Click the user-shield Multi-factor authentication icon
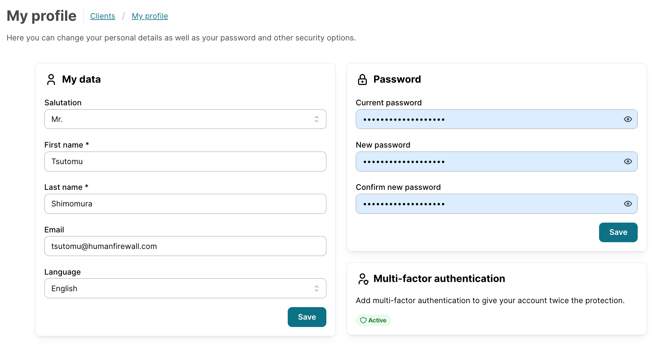The height and width of the screenshot is (346, 665). tap(363, 279)
